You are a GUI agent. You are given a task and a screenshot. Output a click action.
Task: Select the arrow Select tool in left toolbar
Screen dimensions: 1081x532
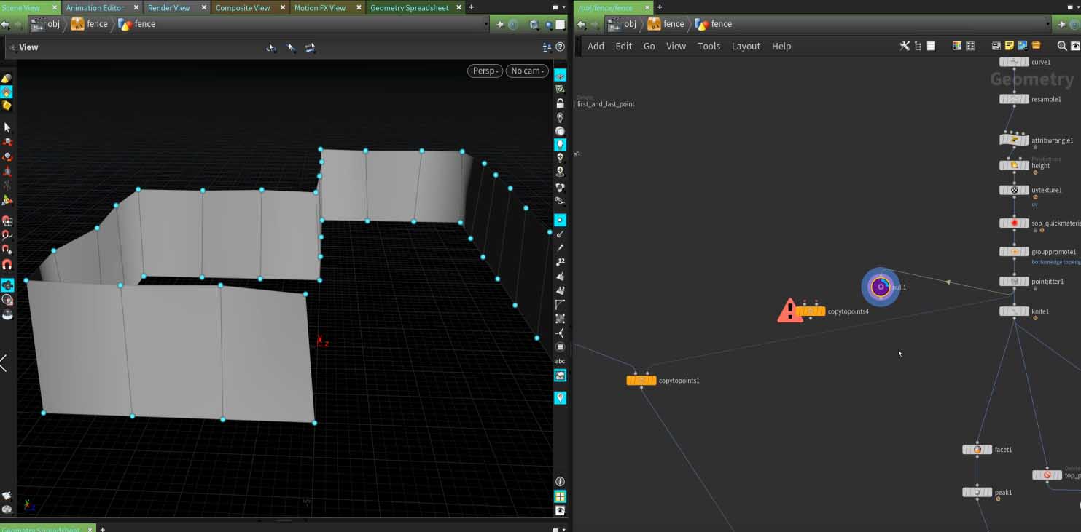pos(7,127)
